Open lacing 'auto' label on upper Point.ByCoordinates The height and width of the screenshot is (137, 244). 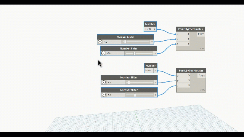[x=202, y=48]
